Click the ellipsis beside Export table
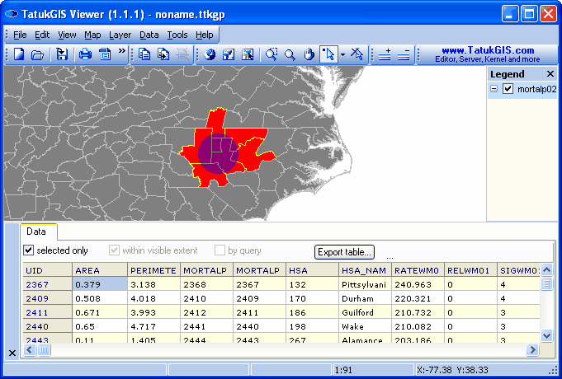 (390, 257)
